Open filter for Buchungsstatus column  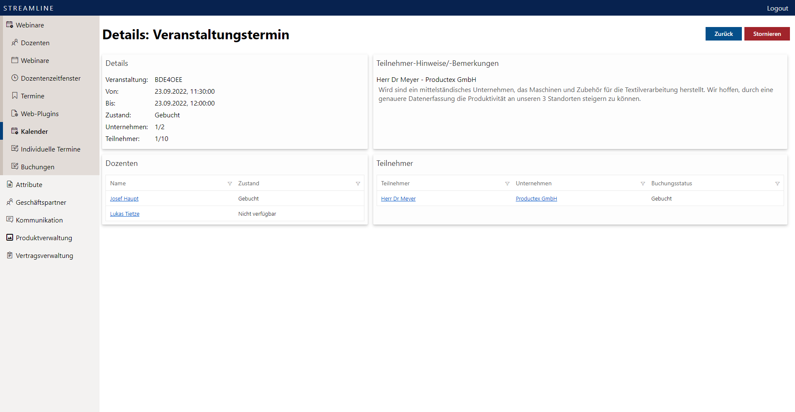777,183
